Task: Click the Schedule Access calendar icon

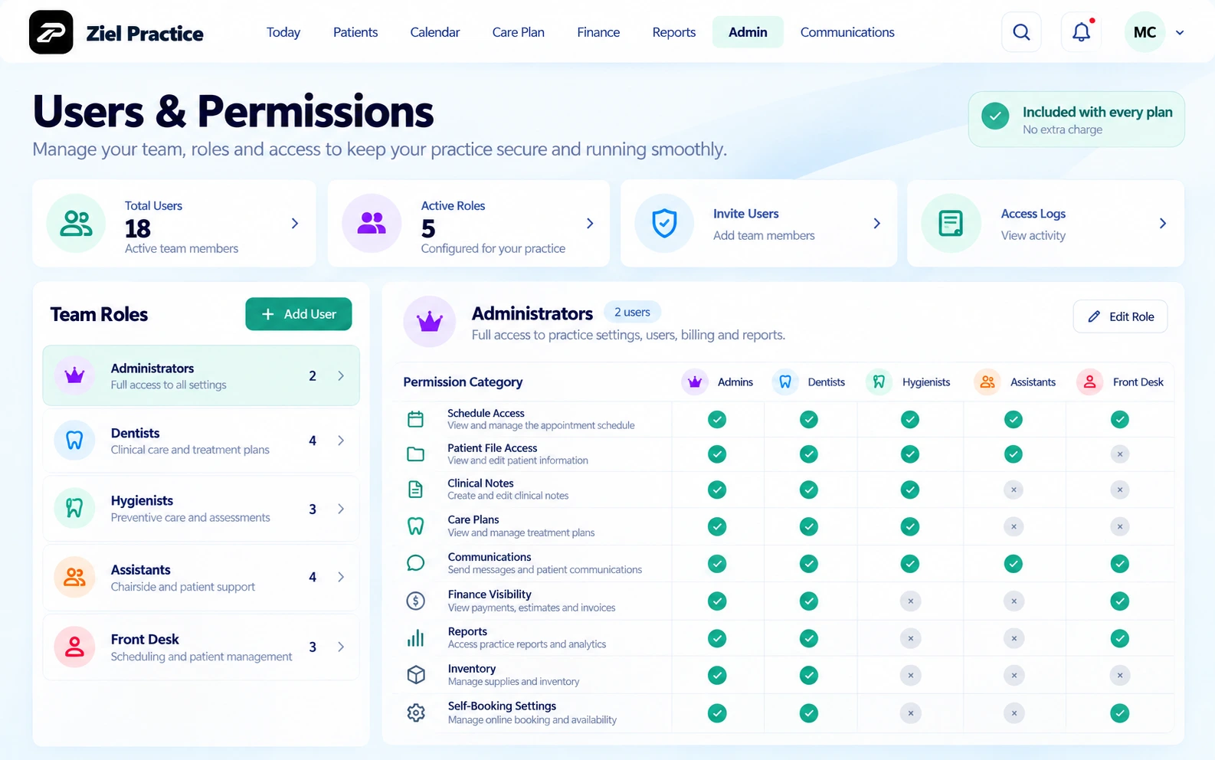Action: tap(415, 419)
